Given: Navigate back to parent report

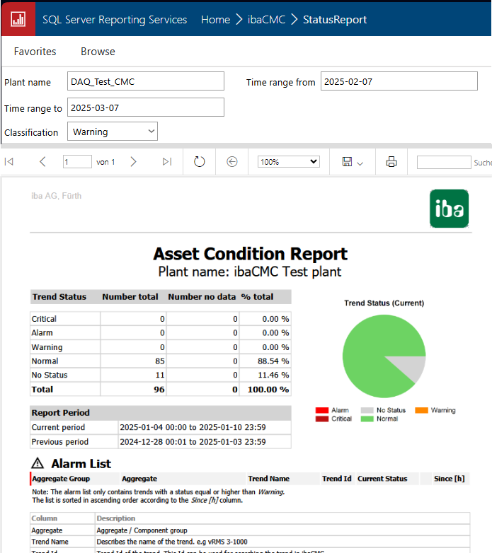Looking at the screenshot, I should (x=232, y=162).
